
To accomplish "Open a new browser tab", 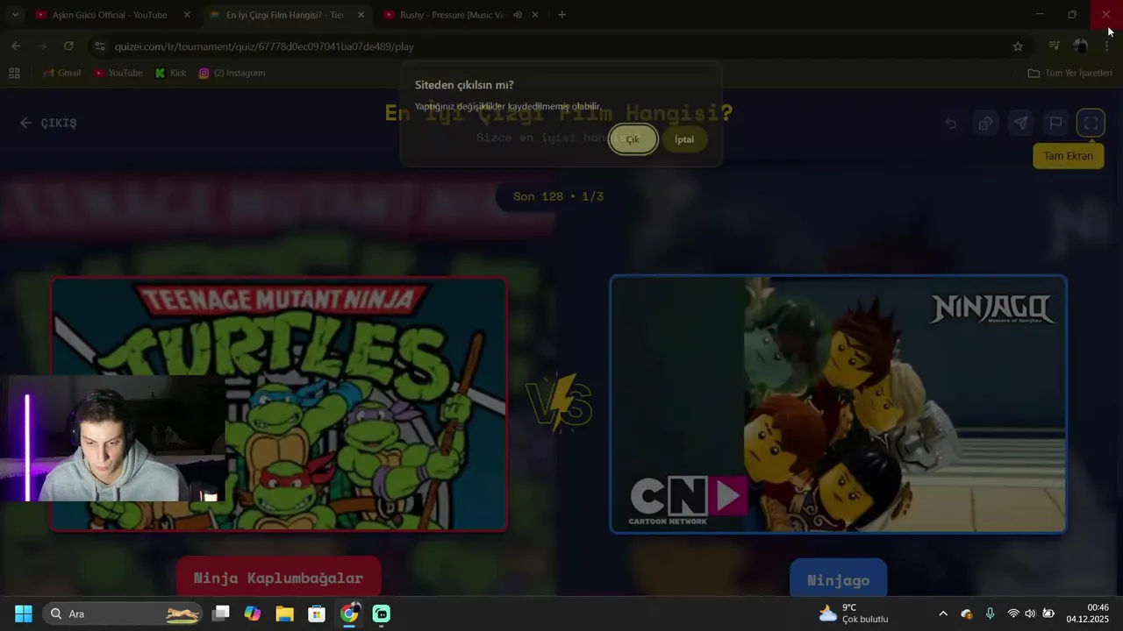I will click(x=561, y=15).
